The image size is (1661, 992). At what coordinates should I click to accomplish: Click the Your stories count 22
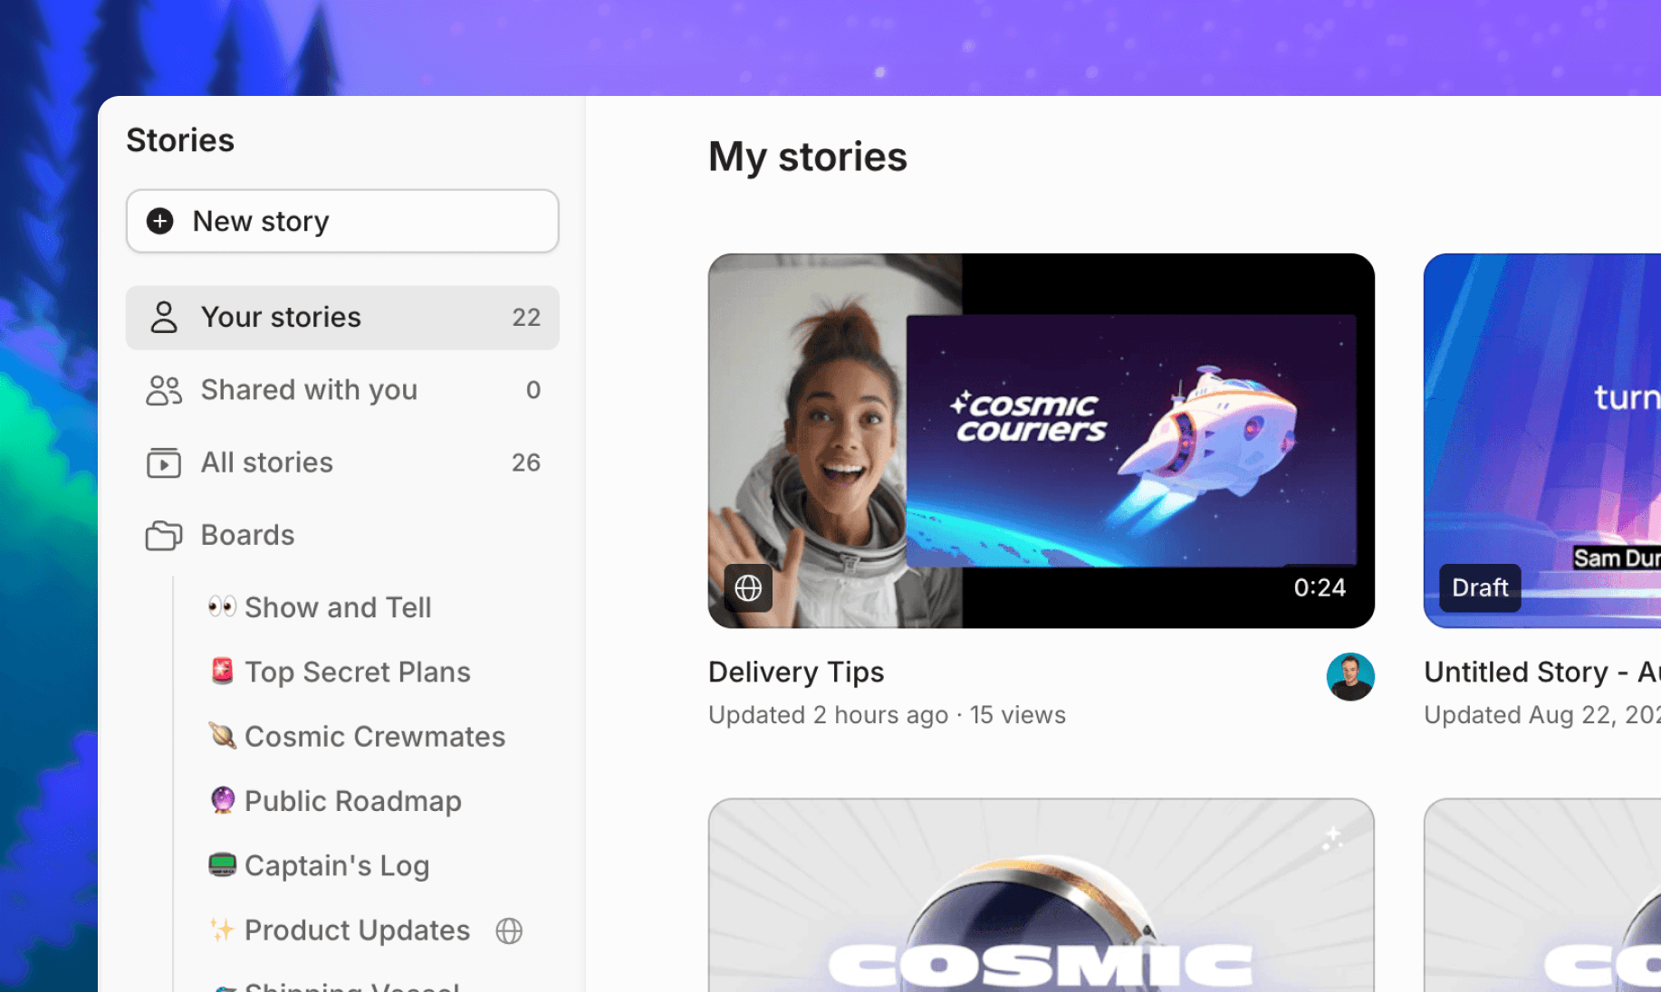pyautogui.click(x=526, y=318)
